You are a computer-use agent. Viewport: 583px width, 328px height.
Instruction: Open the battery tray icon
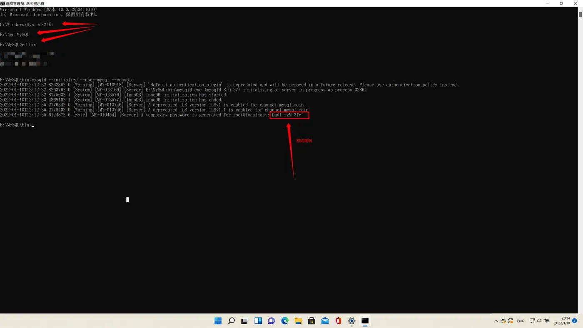547,321
